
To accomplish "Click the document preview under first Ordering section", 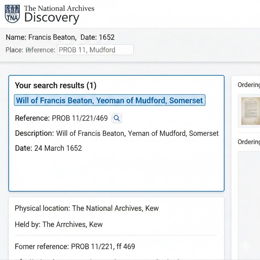I will [250, 111].
